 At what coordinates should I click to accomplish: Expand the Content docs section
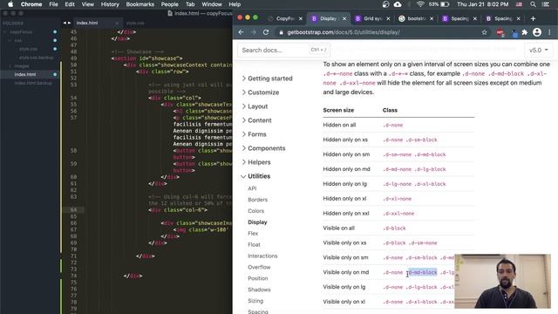tap(256, 120)
